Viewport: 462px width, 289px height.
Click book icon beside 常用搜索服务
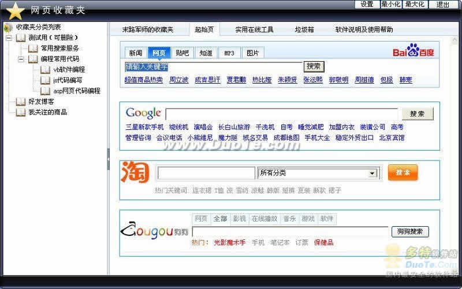pyautogui.click(x=33, y=48)
